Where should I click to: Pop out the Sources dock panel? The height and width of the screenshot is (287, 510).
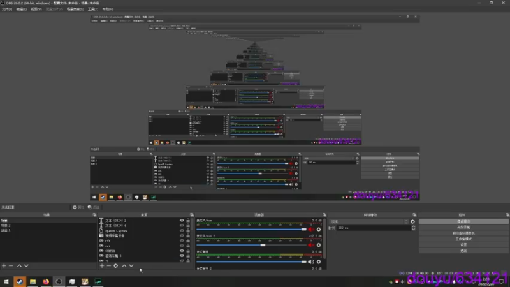coord(192,215)
